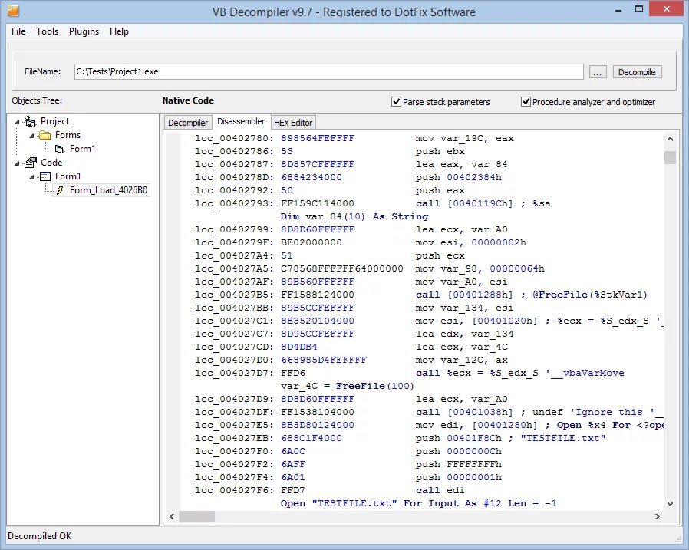Click the Project root icon in tree
Screen dimensions: 689x550
pos(30,121)
